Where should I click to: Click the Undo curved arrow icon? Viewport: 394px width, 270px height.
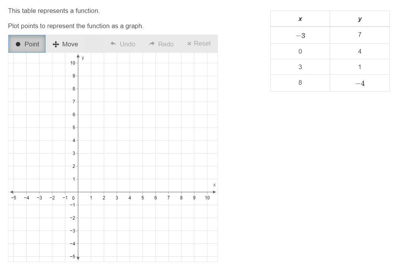click(x=113, y=44)
